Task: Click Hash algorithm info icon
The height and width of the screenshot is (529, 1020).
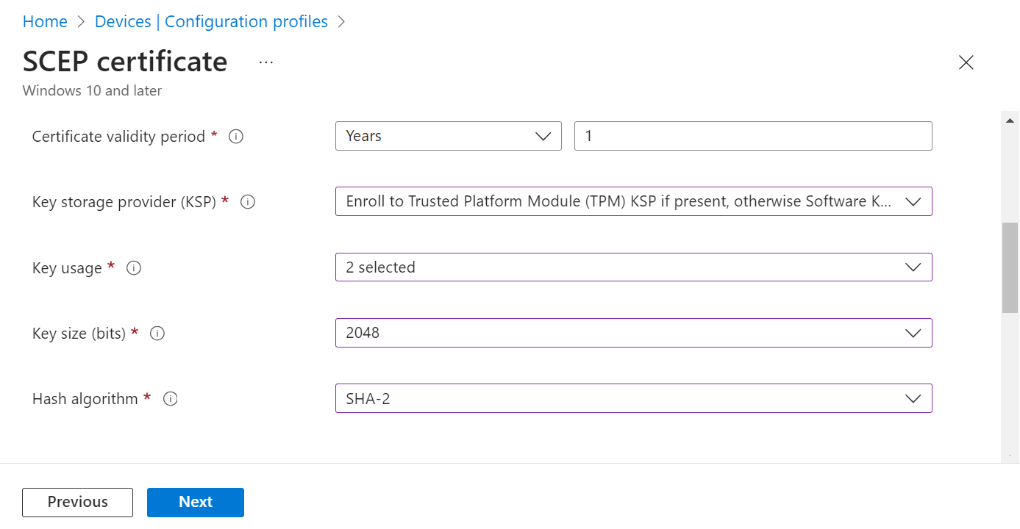Action: [171, 399]
